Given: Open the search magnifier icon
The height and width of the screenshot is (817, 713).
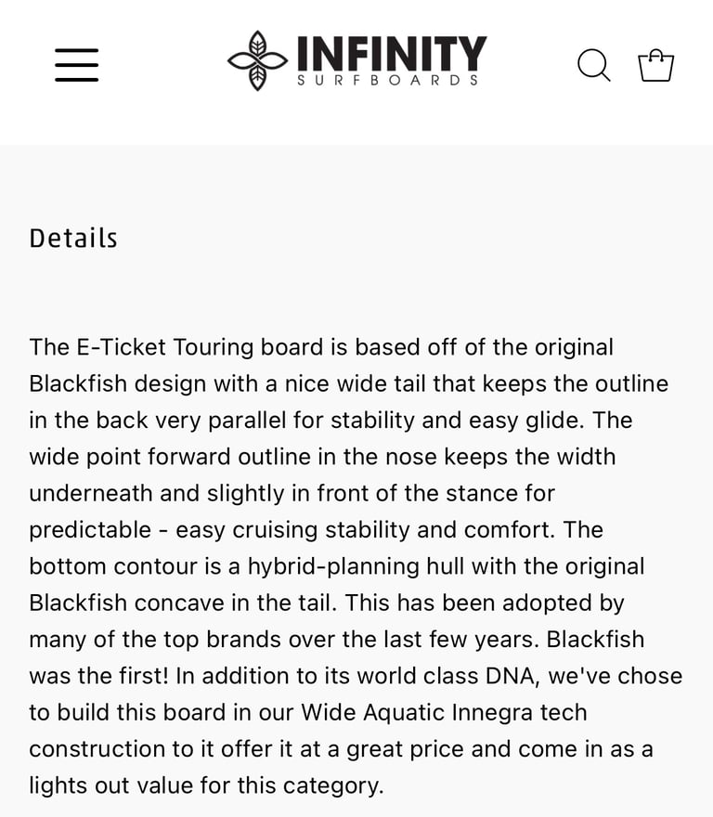Looking at the screenshot, I should 593,65.
